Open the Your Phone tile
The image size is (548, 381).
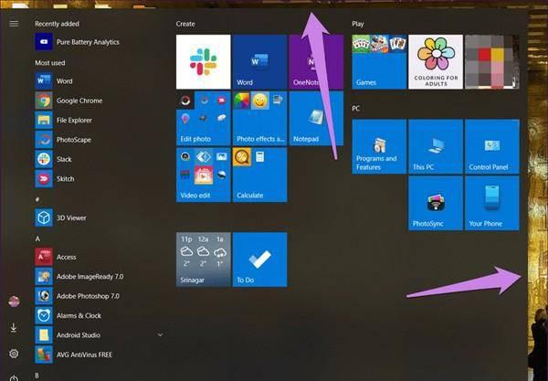tap(492, 203)
